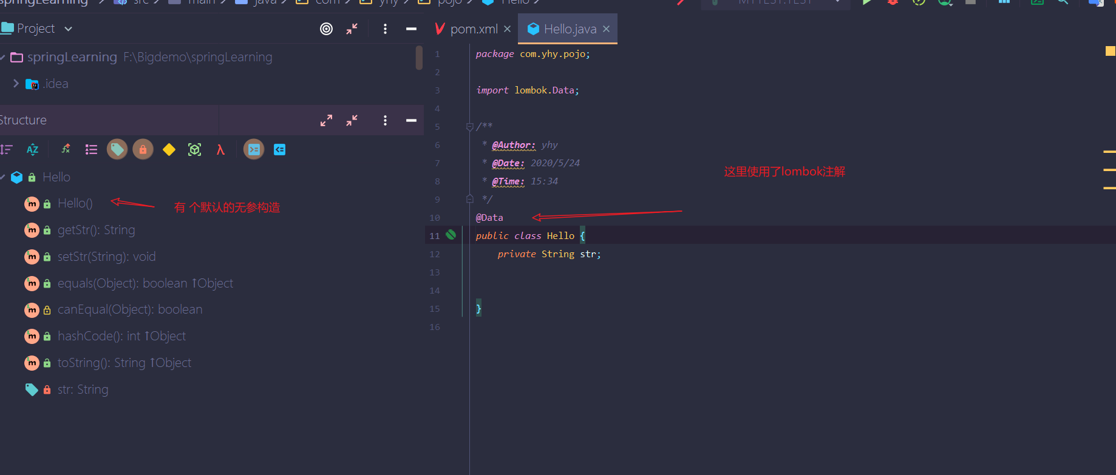Screen dimensions: 1116x475
Task: Open the Structure panel options menu
Action: (x=385, y=120)
